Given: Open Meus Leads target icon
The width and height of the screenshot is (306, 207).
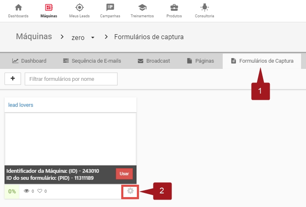Looking at the screenshot, I should pos(79,7).
